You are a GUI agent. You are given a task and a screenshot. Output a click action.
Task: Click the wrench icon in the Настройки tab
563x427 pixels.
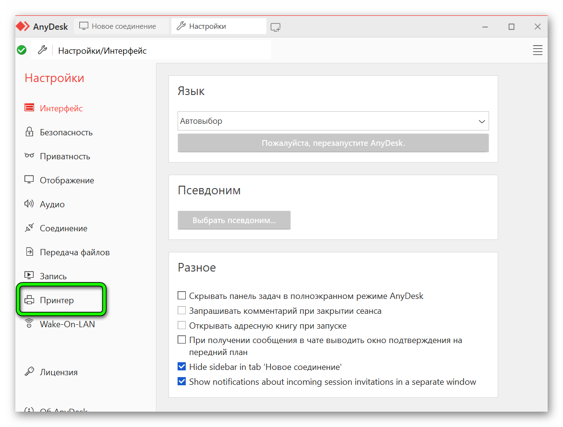tap(181, 26)
